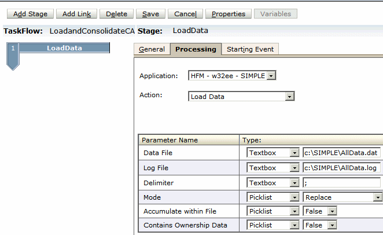Switch to the General tab

click(x=152, y=50)
